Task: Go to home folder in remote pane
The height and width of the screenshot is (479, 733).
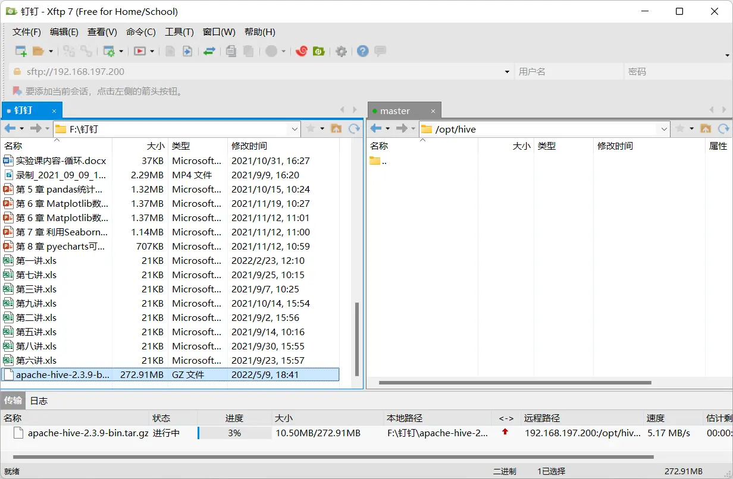Action: click(x=706, y=128)
